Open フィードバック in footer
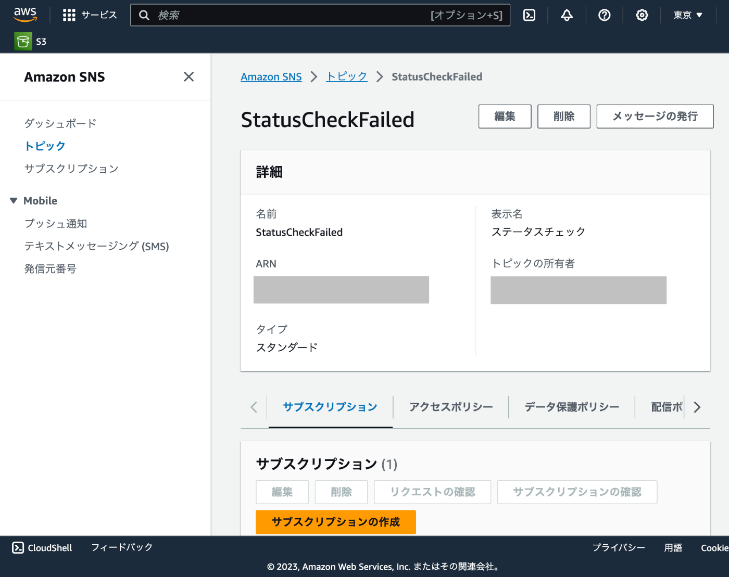This screenshot has width=729, height=577. [122, 547]
